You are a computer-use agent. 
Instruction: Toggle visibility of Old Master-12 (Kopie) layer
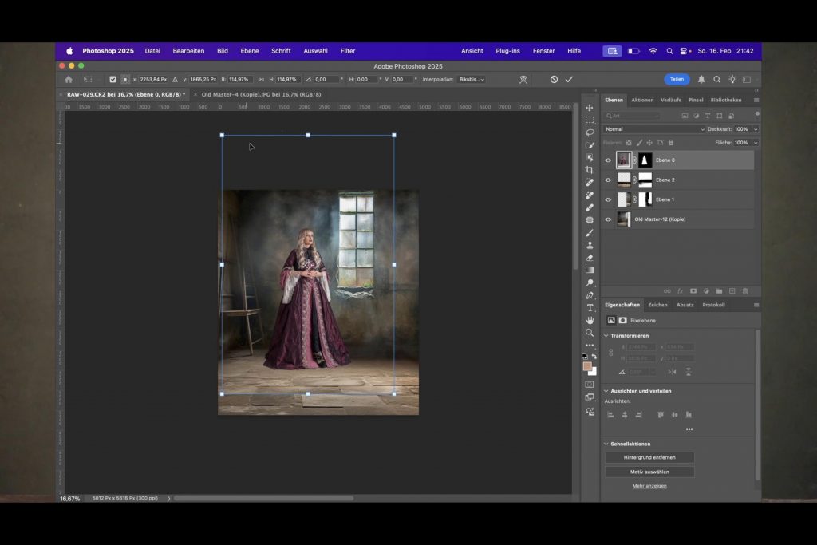coord(608,219)
